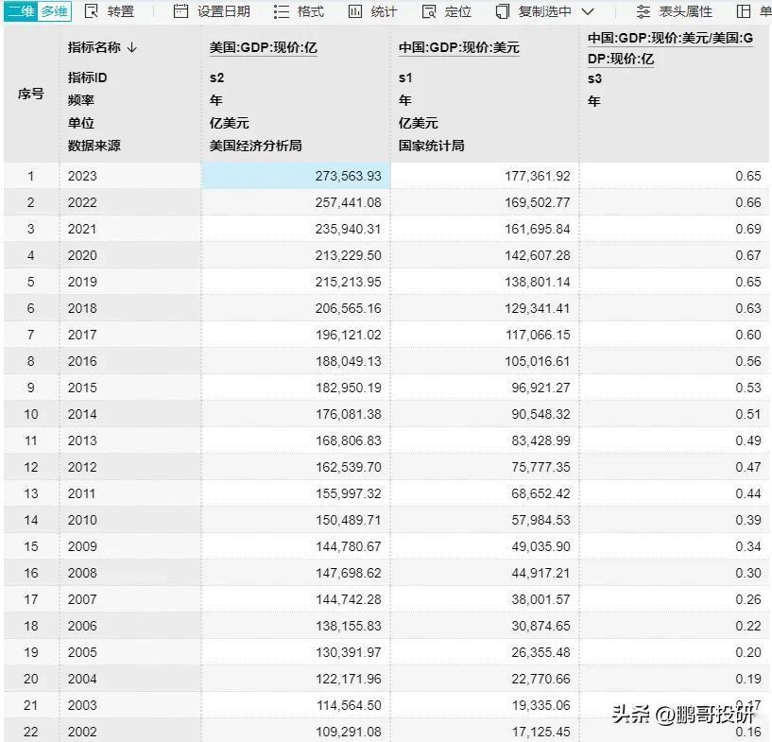The height and width of the screenshot is (742, 772).
Task: Select the cell 38,001.57
Action: (485, 599)
